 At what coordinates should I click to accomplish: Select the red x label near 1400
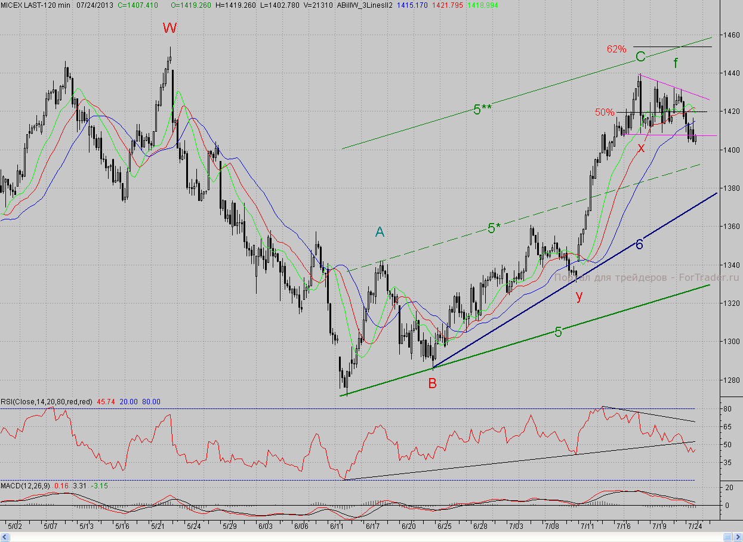[x=641, y=147]
